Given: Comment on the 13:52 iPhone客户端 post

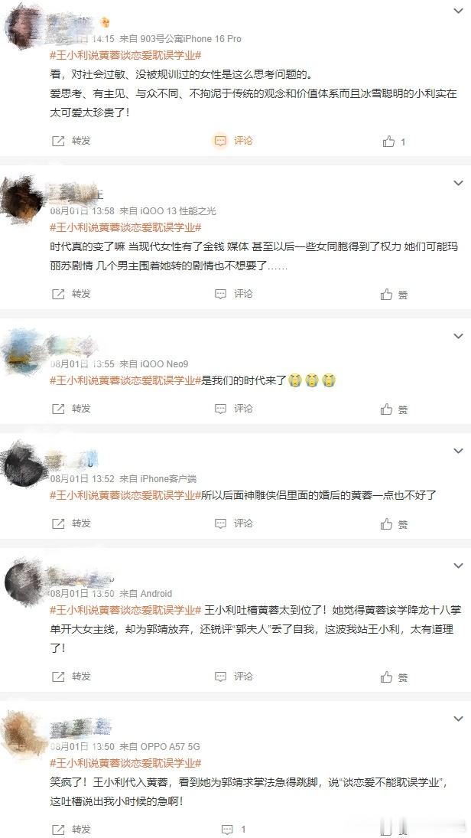Looking at the screenshot, I should coord(233,523).
